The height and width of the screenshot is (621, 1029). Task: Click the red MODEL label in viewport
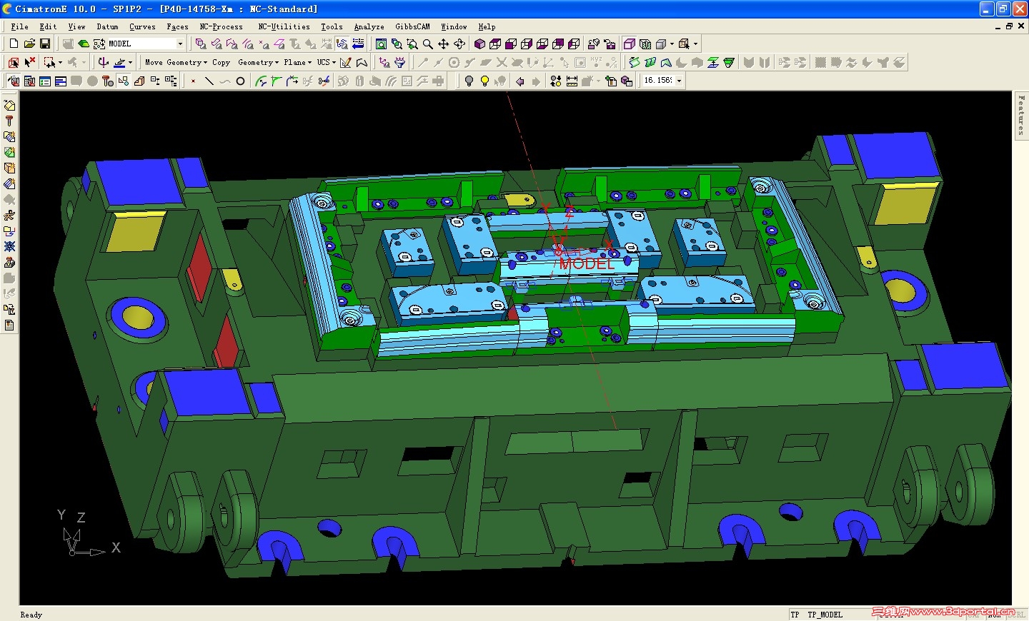[587, 263]
